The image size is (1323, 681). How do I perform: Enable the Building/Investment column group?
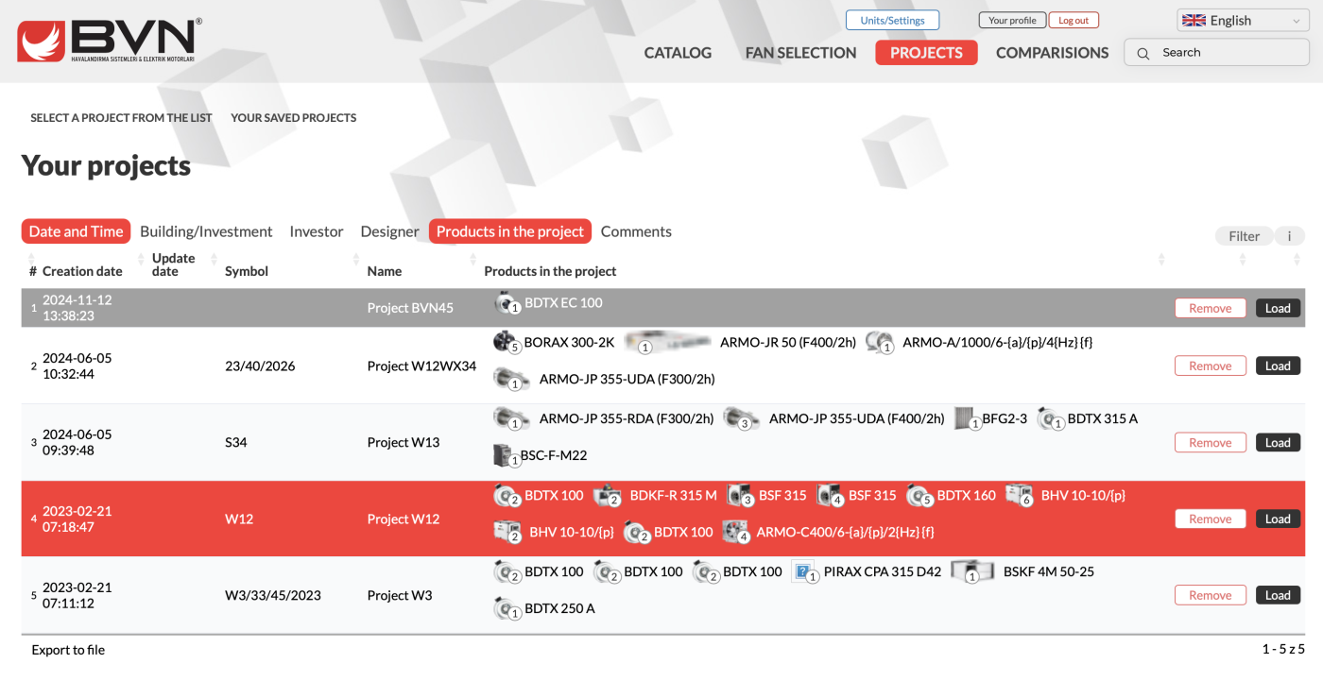tap(206, 231)
